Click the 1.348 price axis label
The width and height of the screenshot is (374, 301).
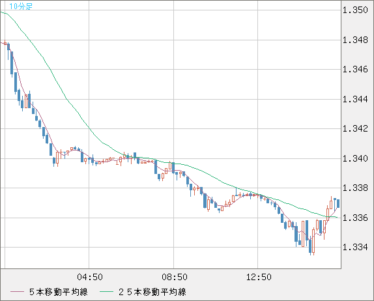coord(355,40)
